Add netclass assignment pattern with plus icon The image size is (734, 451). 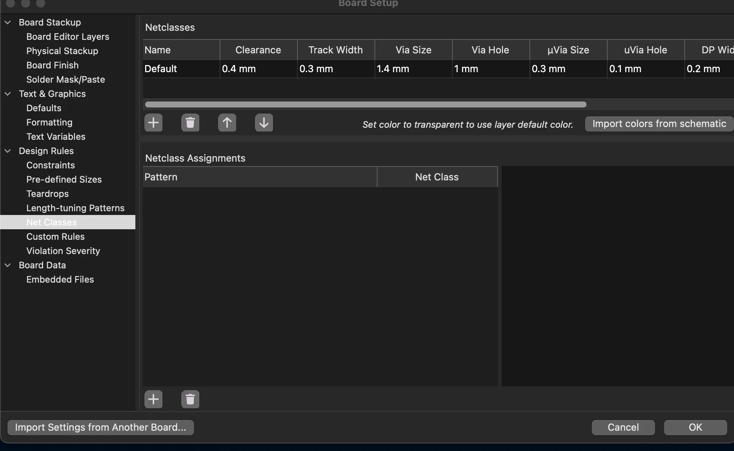[x=153, y=399]
